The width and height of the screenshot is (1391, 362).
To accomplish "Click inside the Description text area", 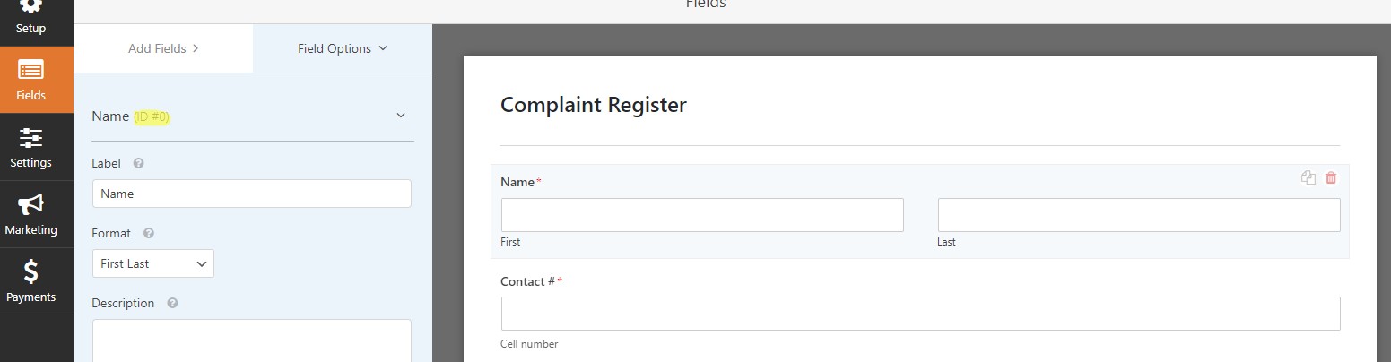I will (252, 340).
